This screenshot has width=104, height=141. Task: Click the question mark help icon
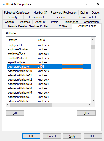(86, 4)
